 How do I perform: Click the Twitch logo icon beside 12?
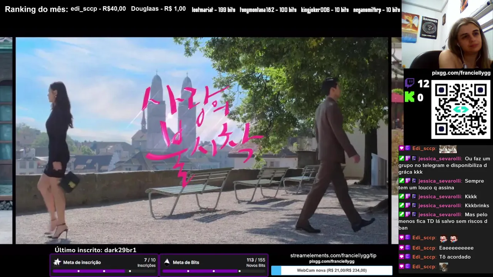(409, 83)
